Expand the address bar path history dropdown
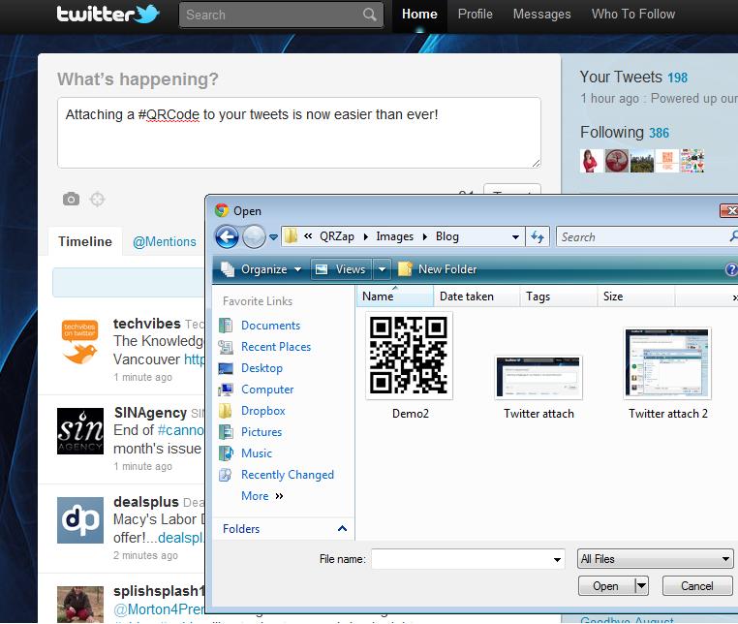 [515, 236]
